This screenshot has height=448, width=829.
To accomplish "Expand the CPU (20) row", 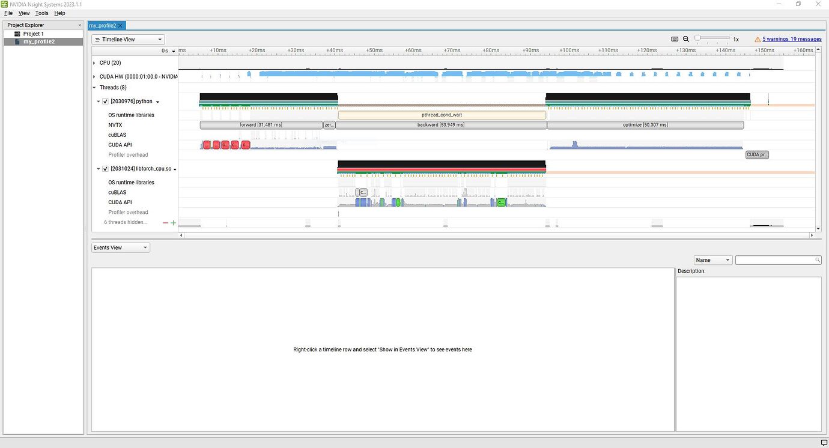I will click(94, 63).
